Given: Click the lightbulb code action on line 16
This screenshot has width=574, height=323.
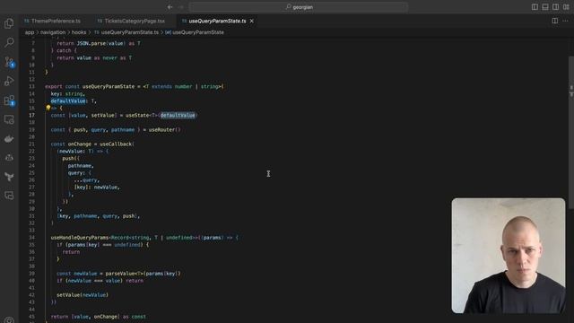Looking at the screenshot, I should pyautogui.click(x=48, y=108).
